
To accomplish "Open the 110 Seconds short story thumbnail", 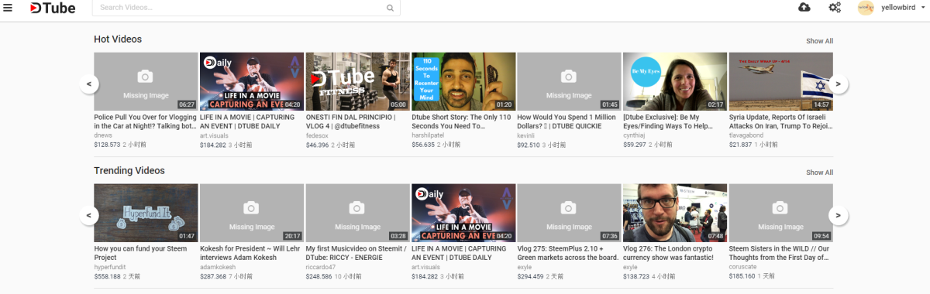I will [463, 81].
